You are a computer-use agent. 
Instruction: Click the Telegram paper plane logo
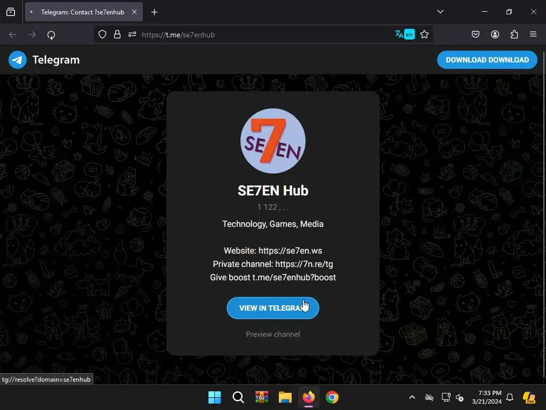(18, 60)
